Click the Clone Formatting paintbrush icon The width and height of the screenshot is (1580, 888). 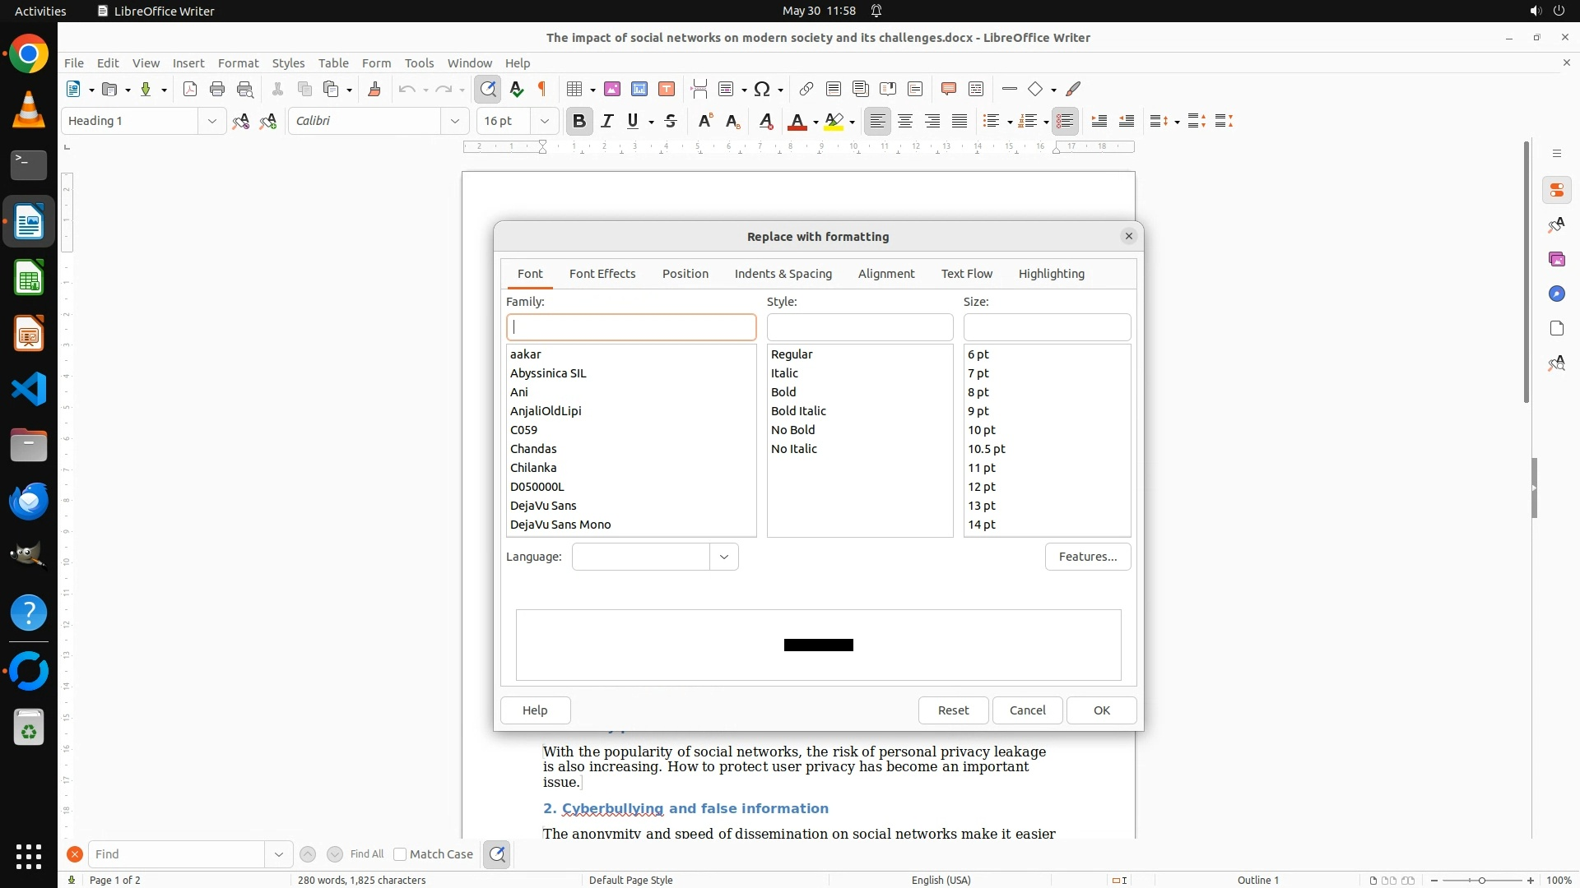(x=374, y=89)
